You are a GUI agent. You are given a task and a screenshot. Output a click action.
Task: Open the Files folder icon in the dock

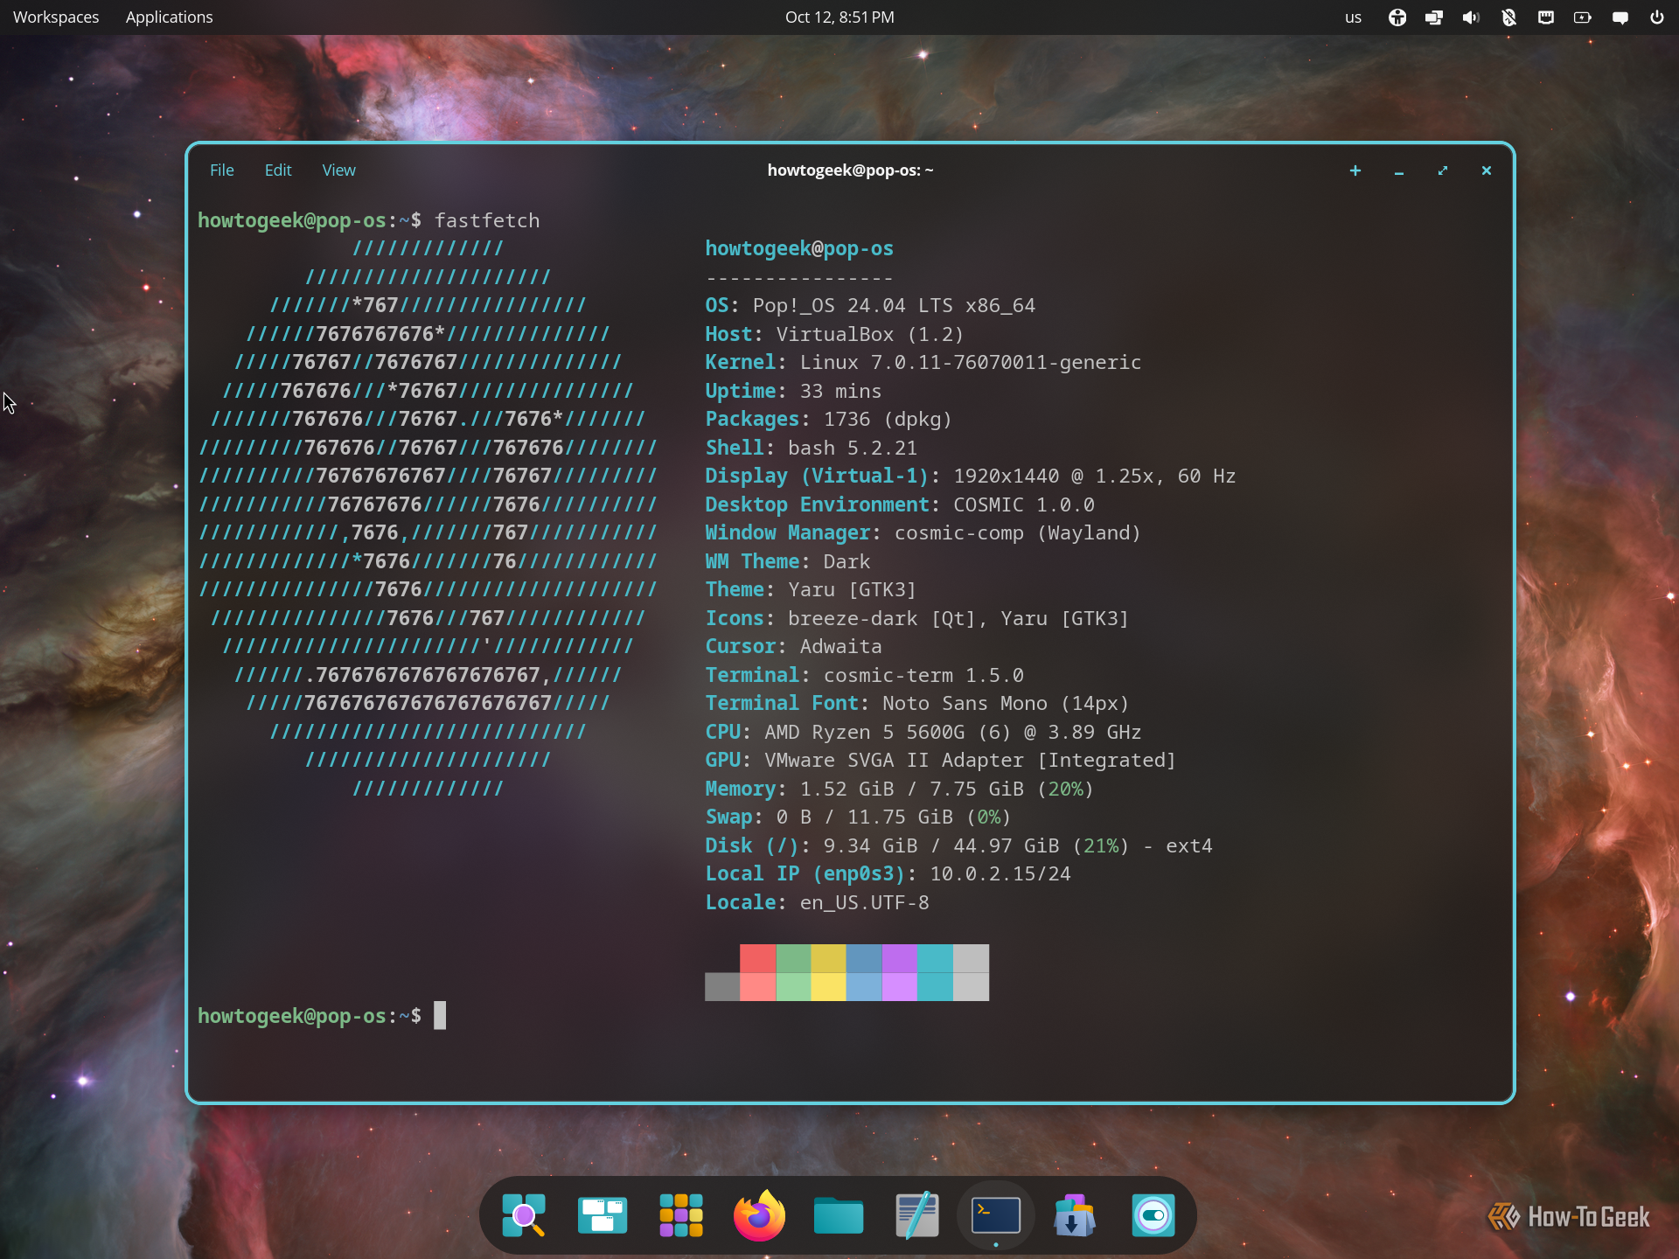point(839,1215)
